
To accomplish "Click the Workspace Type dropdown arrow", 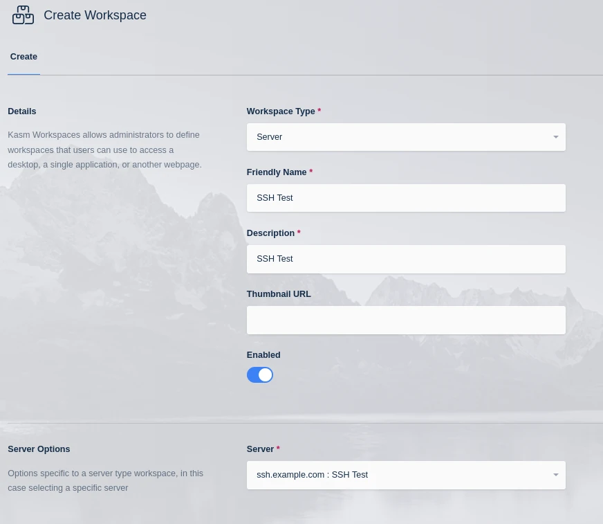I will [x=556, y=136].
